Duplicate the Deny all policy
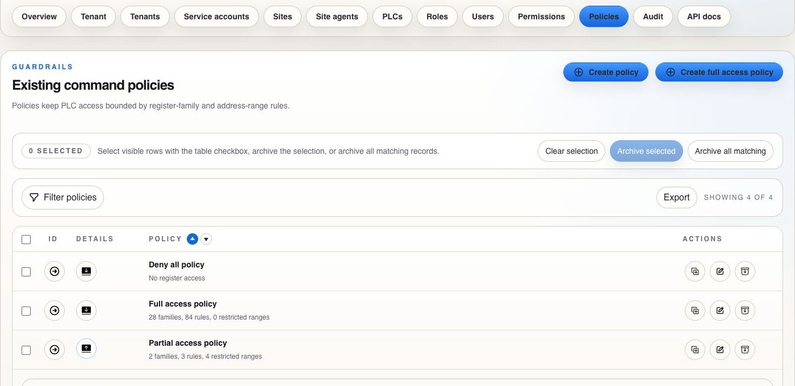795x386 pixels. 695,271
